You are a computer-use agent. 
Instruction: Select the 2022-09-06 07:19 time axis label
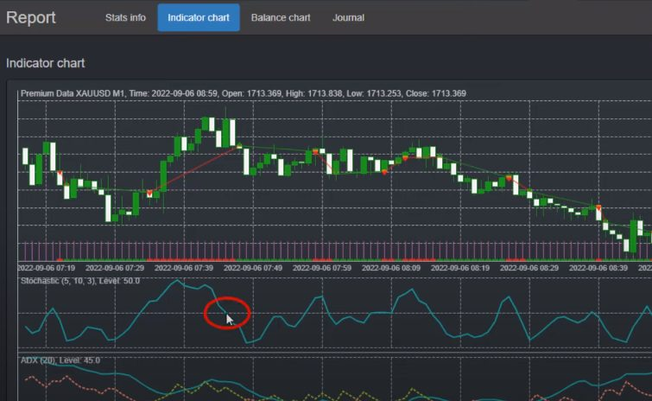tap(48, 269)
